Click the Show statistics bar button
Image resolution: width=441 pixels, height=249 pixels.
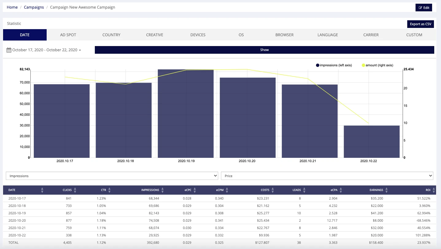click(x=265, y=50)
